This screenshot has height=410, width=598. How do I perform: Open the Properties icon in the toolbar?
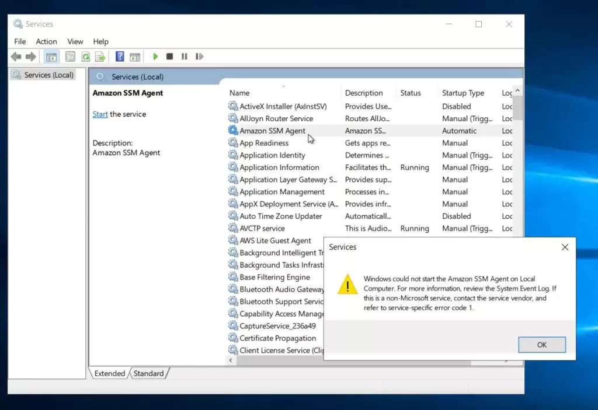tap(70, 56)
